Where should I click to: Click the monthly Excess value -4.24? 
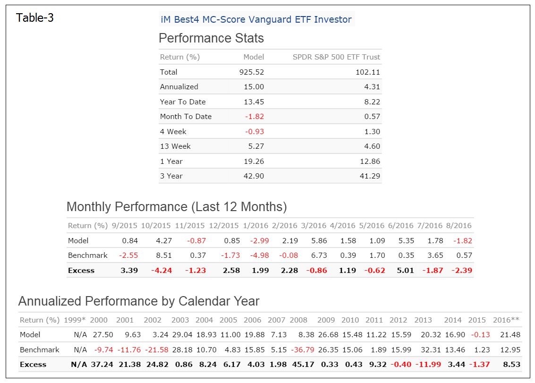[161, 270]
